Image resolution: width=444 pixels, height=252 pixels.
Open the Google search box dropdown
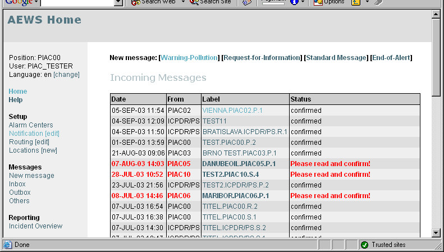pyautogui.click(x=118, y=2)
